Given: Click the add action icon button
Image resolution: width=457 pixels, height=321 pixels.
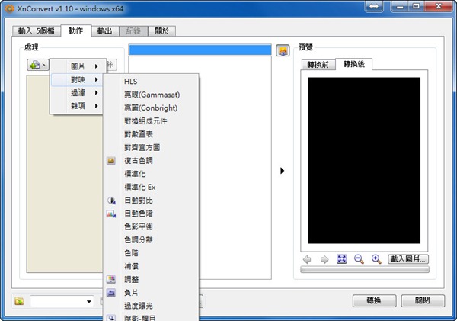Looking at the screenshot, I should [x=37, y=66].
